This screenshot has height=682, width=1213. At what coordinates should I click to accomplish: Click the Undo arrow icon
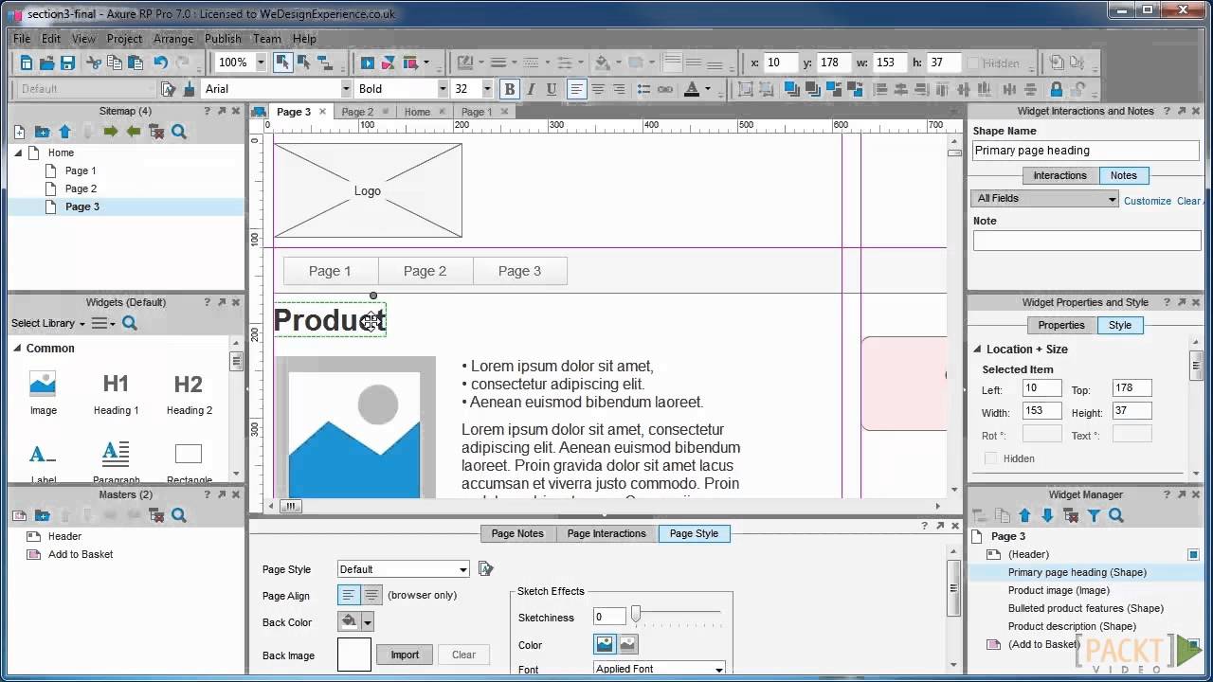(x=160, y=63)
